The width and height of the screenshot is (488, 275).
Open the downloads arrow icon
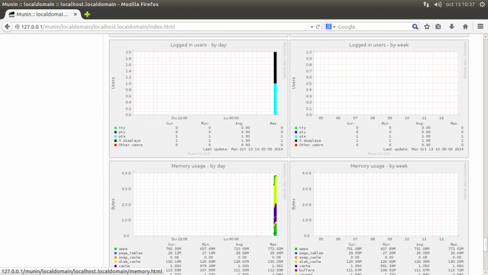452,27
